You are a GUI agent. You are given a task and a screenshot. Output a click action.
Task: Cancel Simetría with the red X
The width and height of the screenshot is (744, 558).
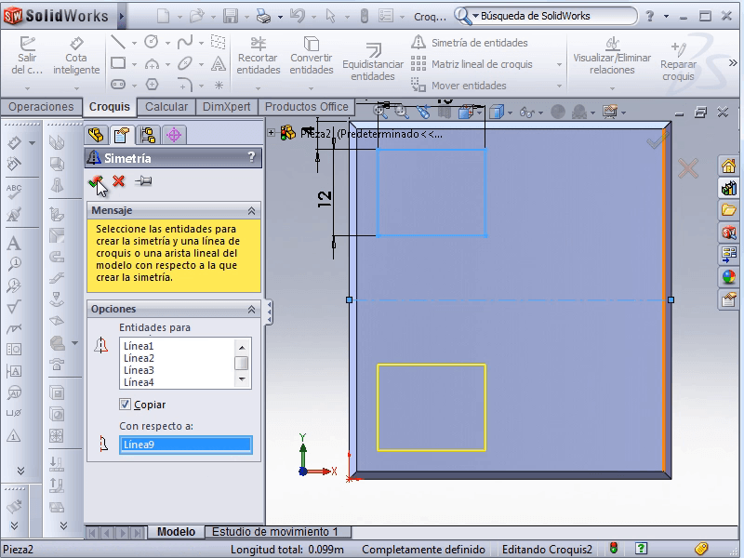coord(119,181)
